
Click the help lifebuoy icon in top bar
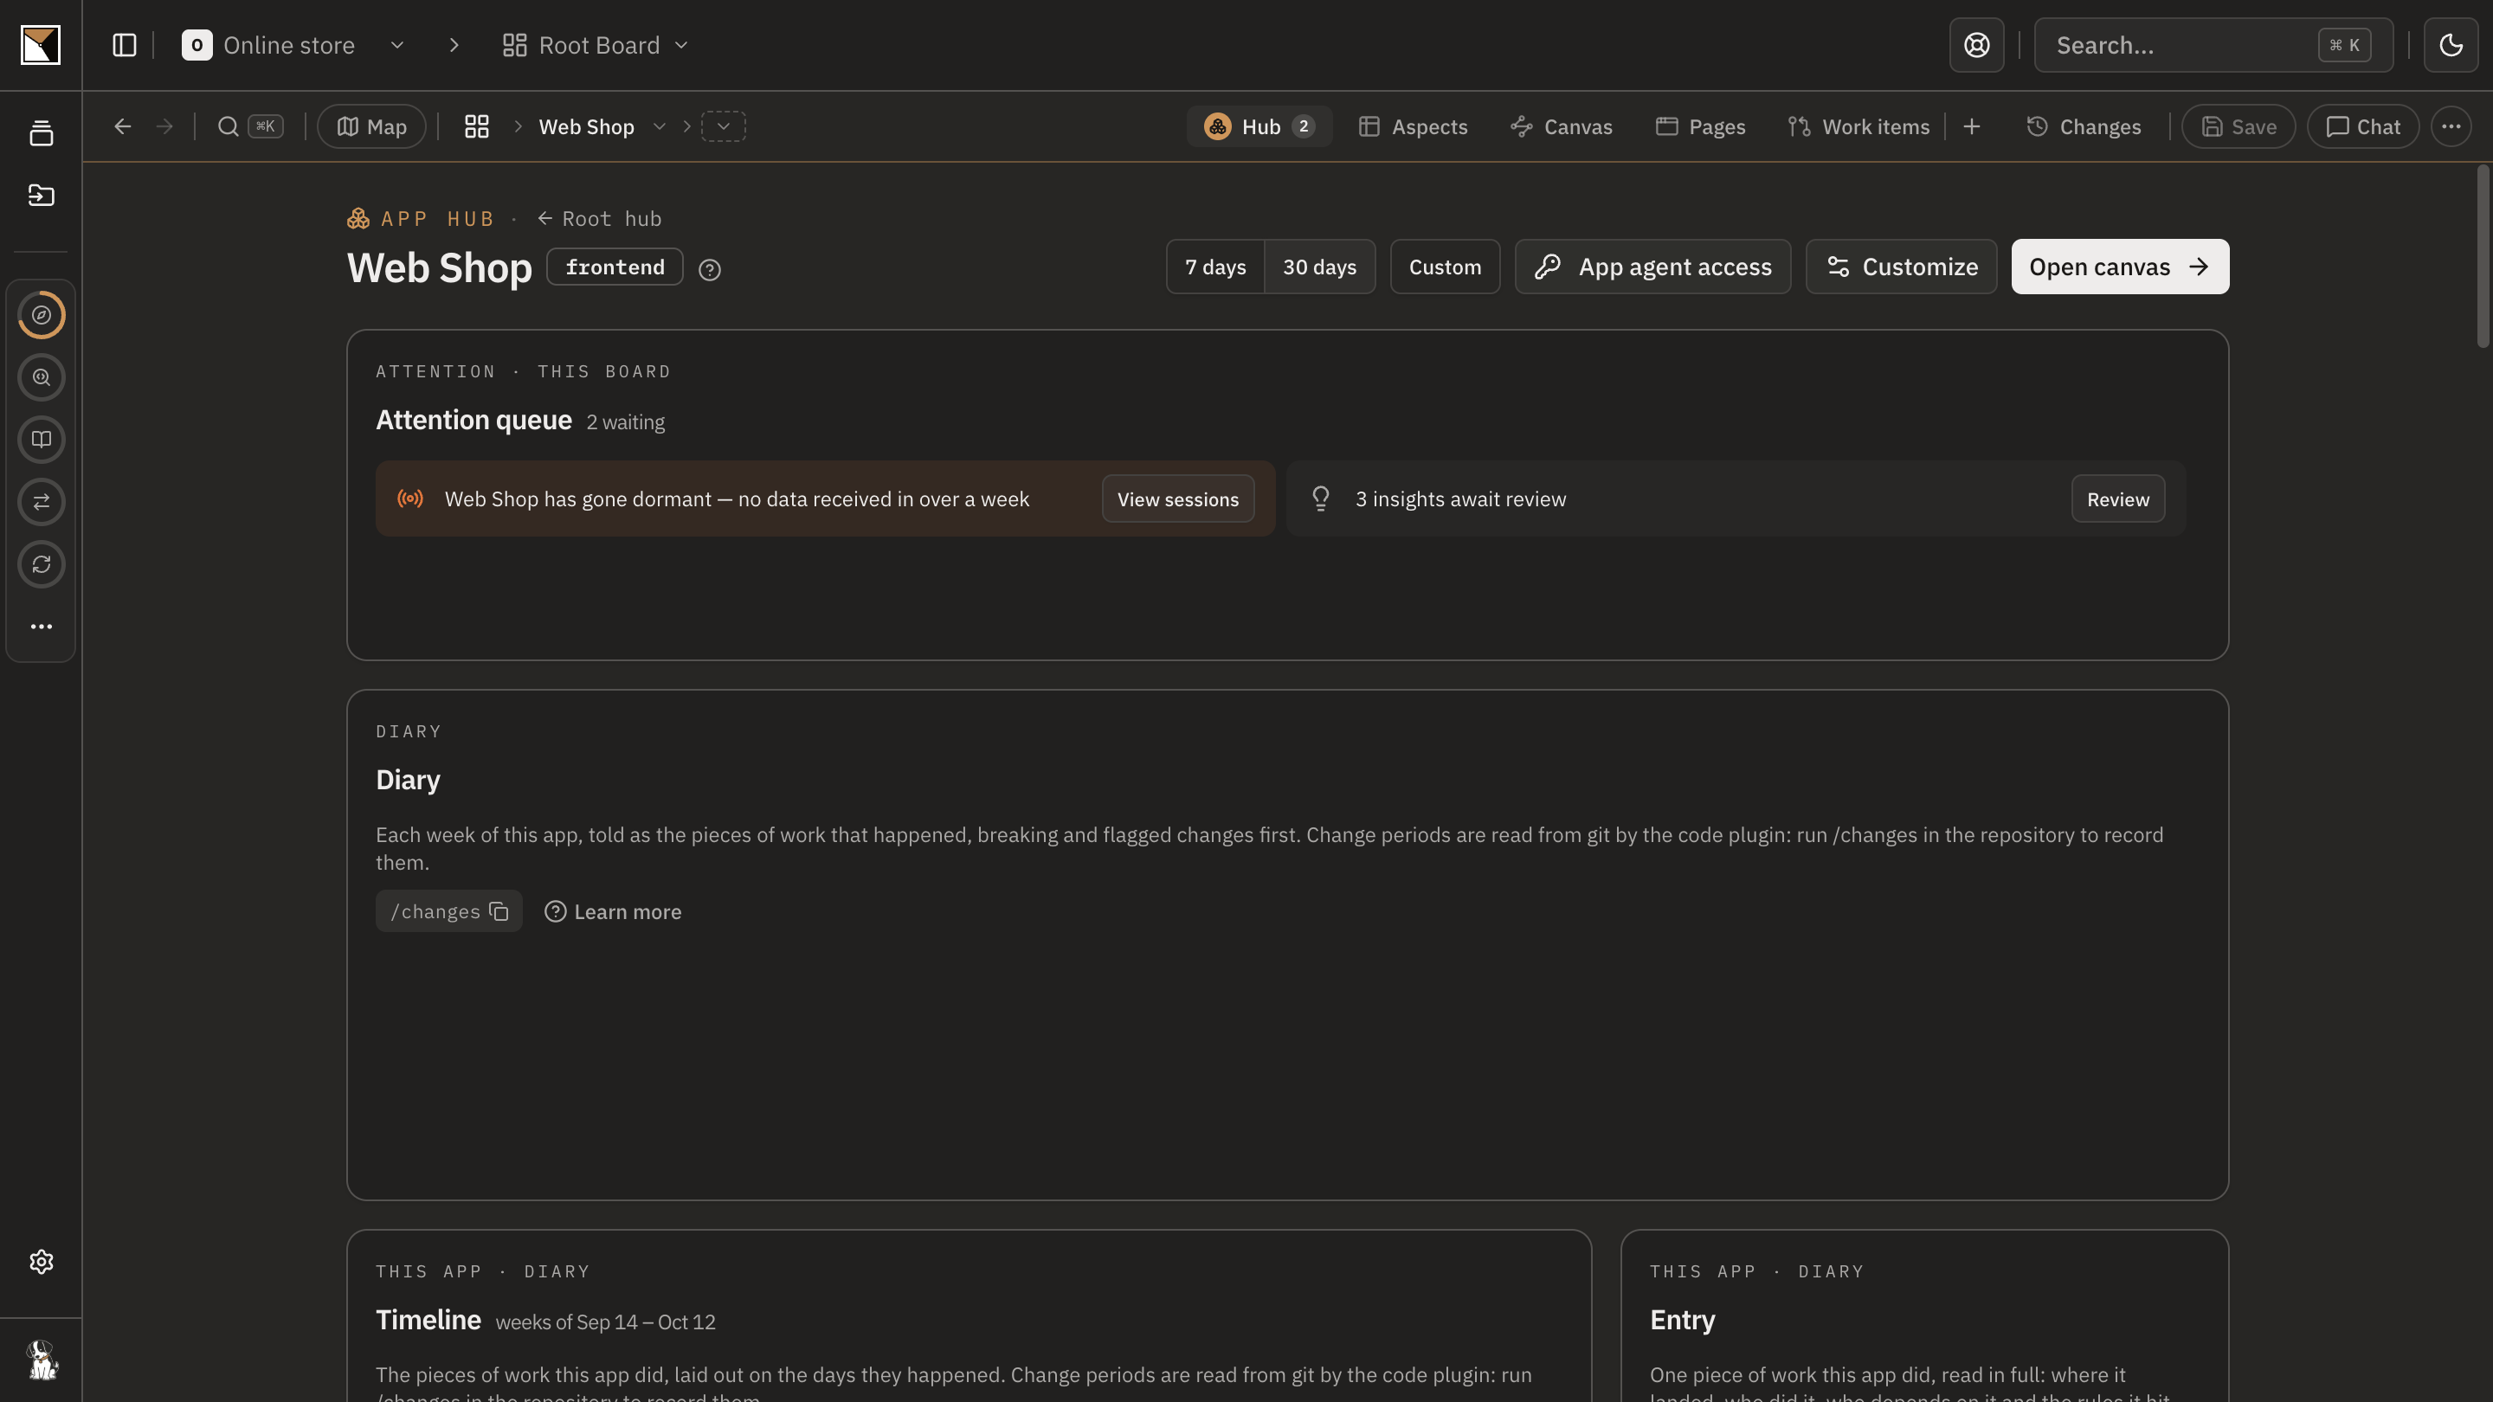click(1976, 46)
